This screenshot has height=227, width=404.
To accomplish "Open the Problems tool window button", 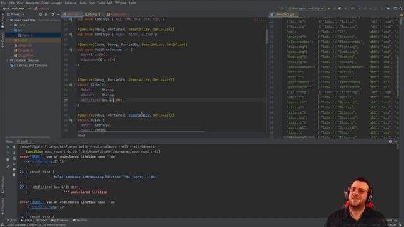I will pos(60,220).
